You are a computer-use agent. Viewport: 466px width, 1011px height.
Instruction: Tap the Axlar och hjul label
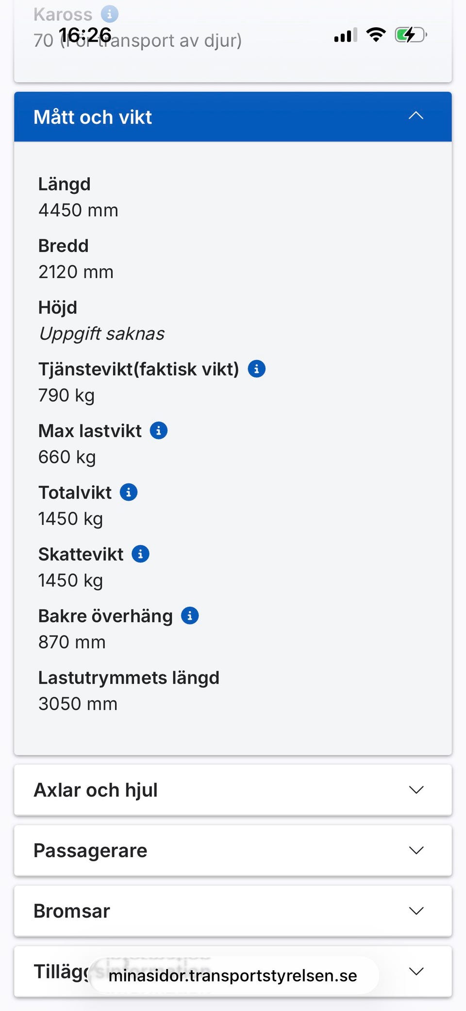click(96, 790)
